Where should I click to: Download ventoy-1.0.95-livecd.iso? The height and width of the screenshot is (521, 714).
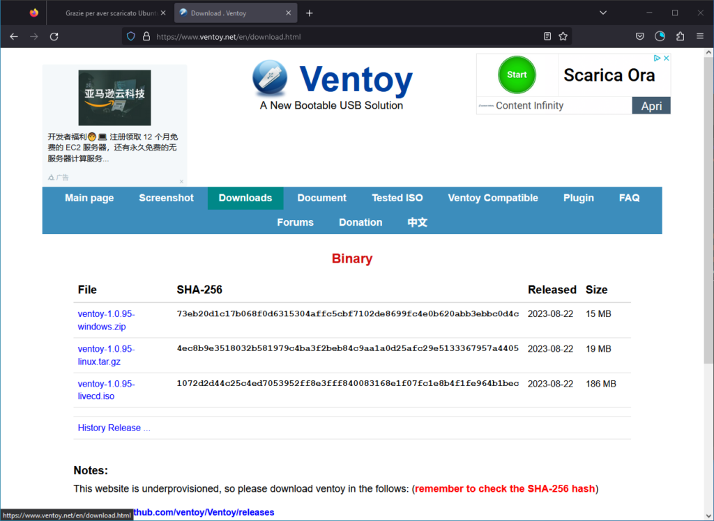tap(107, 390)
